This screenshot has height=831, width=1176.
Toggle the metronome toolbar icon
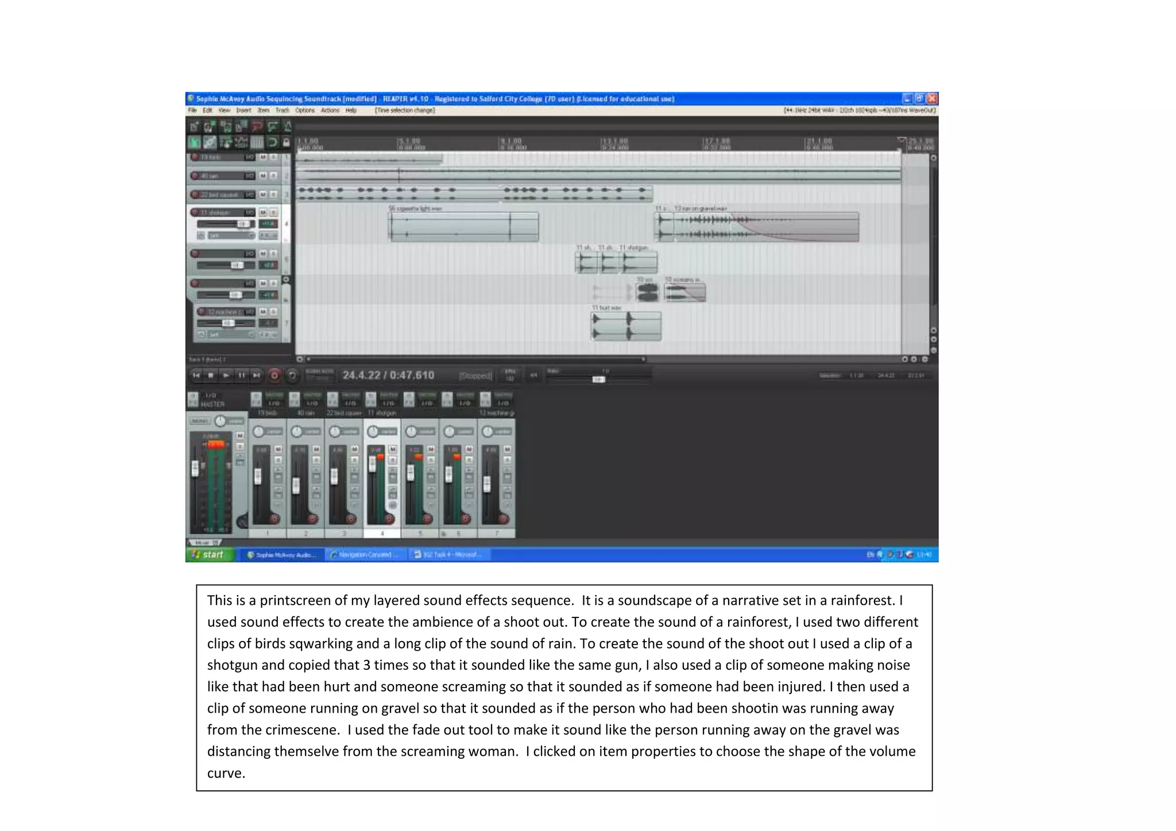pyautogui.click(x=288, y=126)
